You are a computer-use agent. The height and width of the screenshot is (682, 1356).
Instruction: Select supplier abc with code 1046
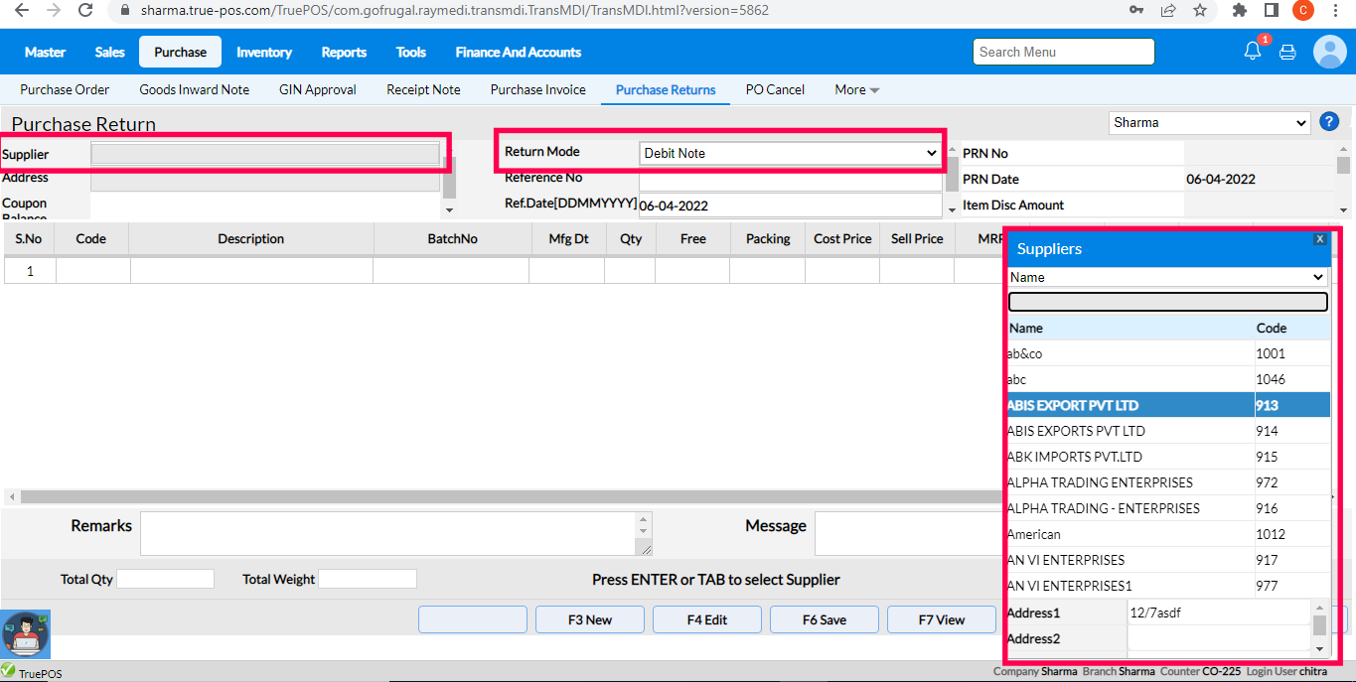coord(1168,379)
